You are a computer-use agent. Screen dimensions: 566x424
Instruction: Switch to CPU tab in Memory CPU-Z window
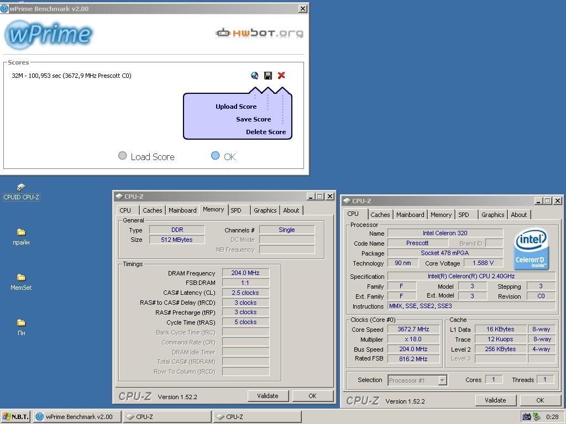[125, 210]
